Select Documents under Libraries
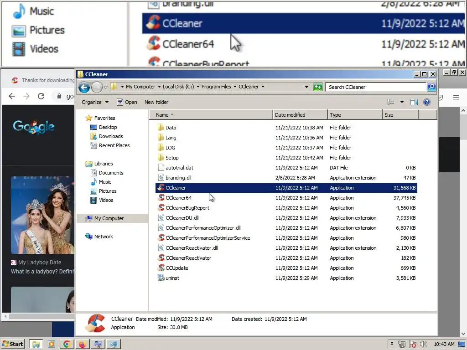 [107, 173]
